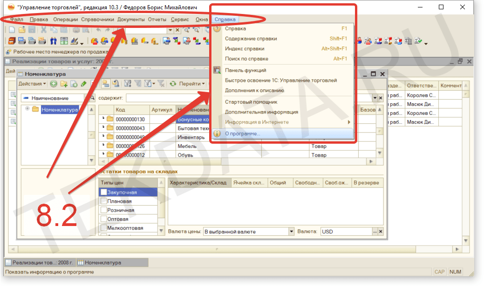Click the Copy item icon in Номенклатура toolbar
Viewport: 484px width, 286px height.
click(x=74, y=84)
